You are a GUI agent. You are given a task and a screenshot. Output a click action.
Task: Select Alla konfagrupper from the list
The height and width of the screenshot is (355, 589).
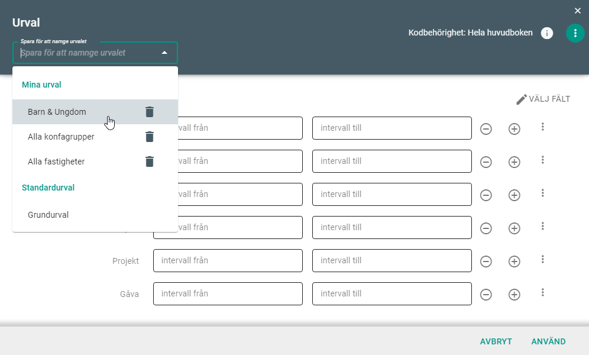tap(95, 137)
